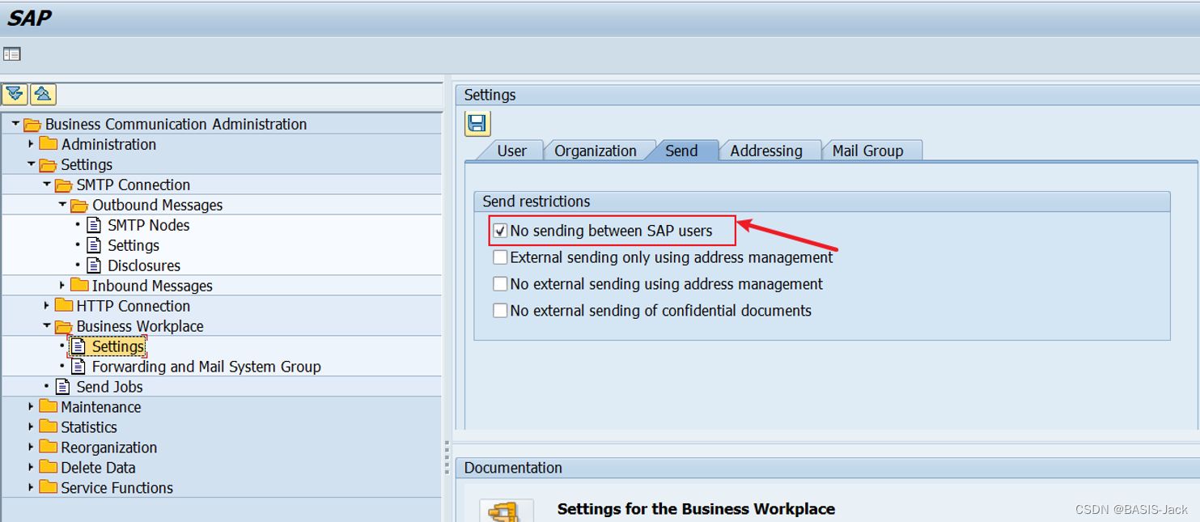Click the Outbound Messages folder icon
This screenshot has height=522, width=1200.
click(79, 206)
